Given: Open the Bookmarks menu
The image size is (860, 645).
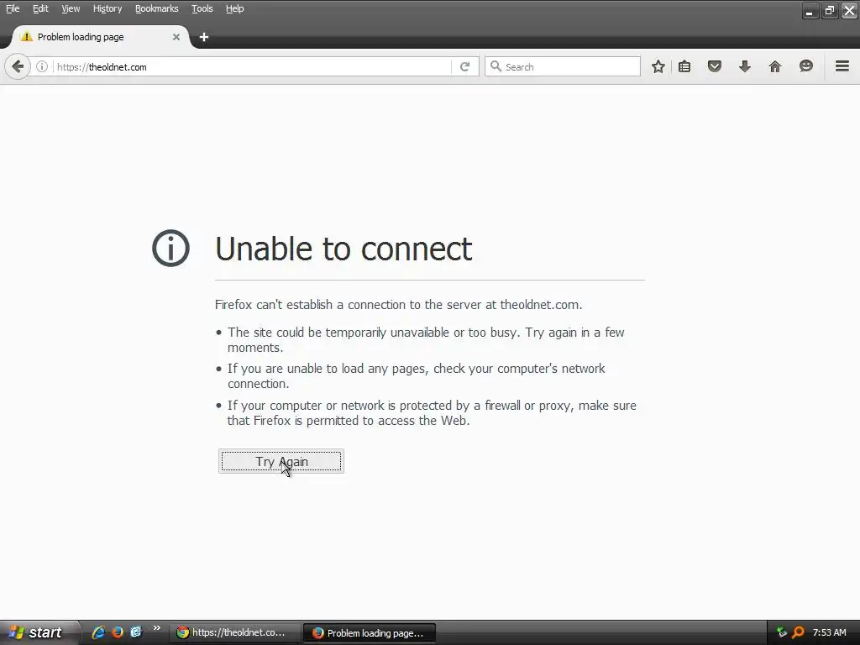Looking at the screenshot, I should [x=156, y=8].
